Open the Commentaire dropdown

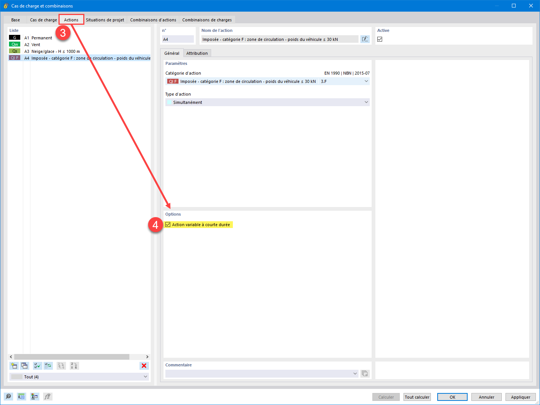(x=355, y=373)
